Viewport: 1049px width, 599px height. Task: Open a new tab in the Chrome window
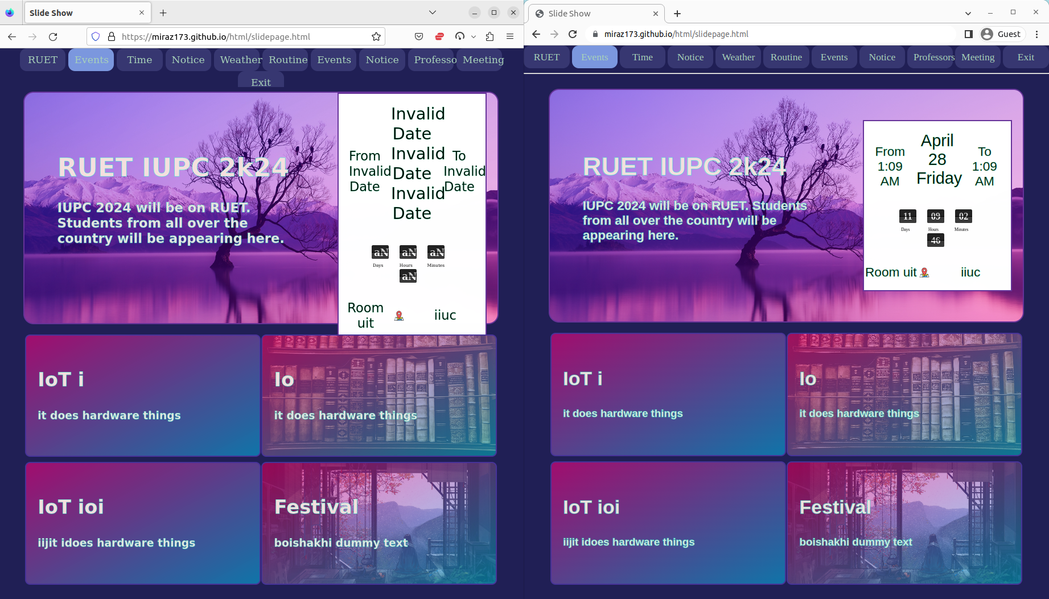tap(677, 13)
